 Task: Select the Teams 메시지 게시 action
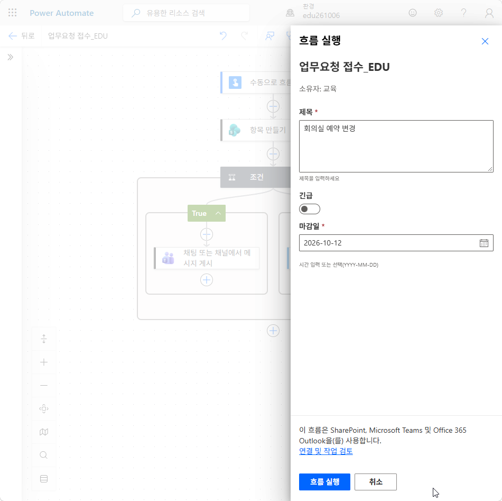[x=207, y=258]
